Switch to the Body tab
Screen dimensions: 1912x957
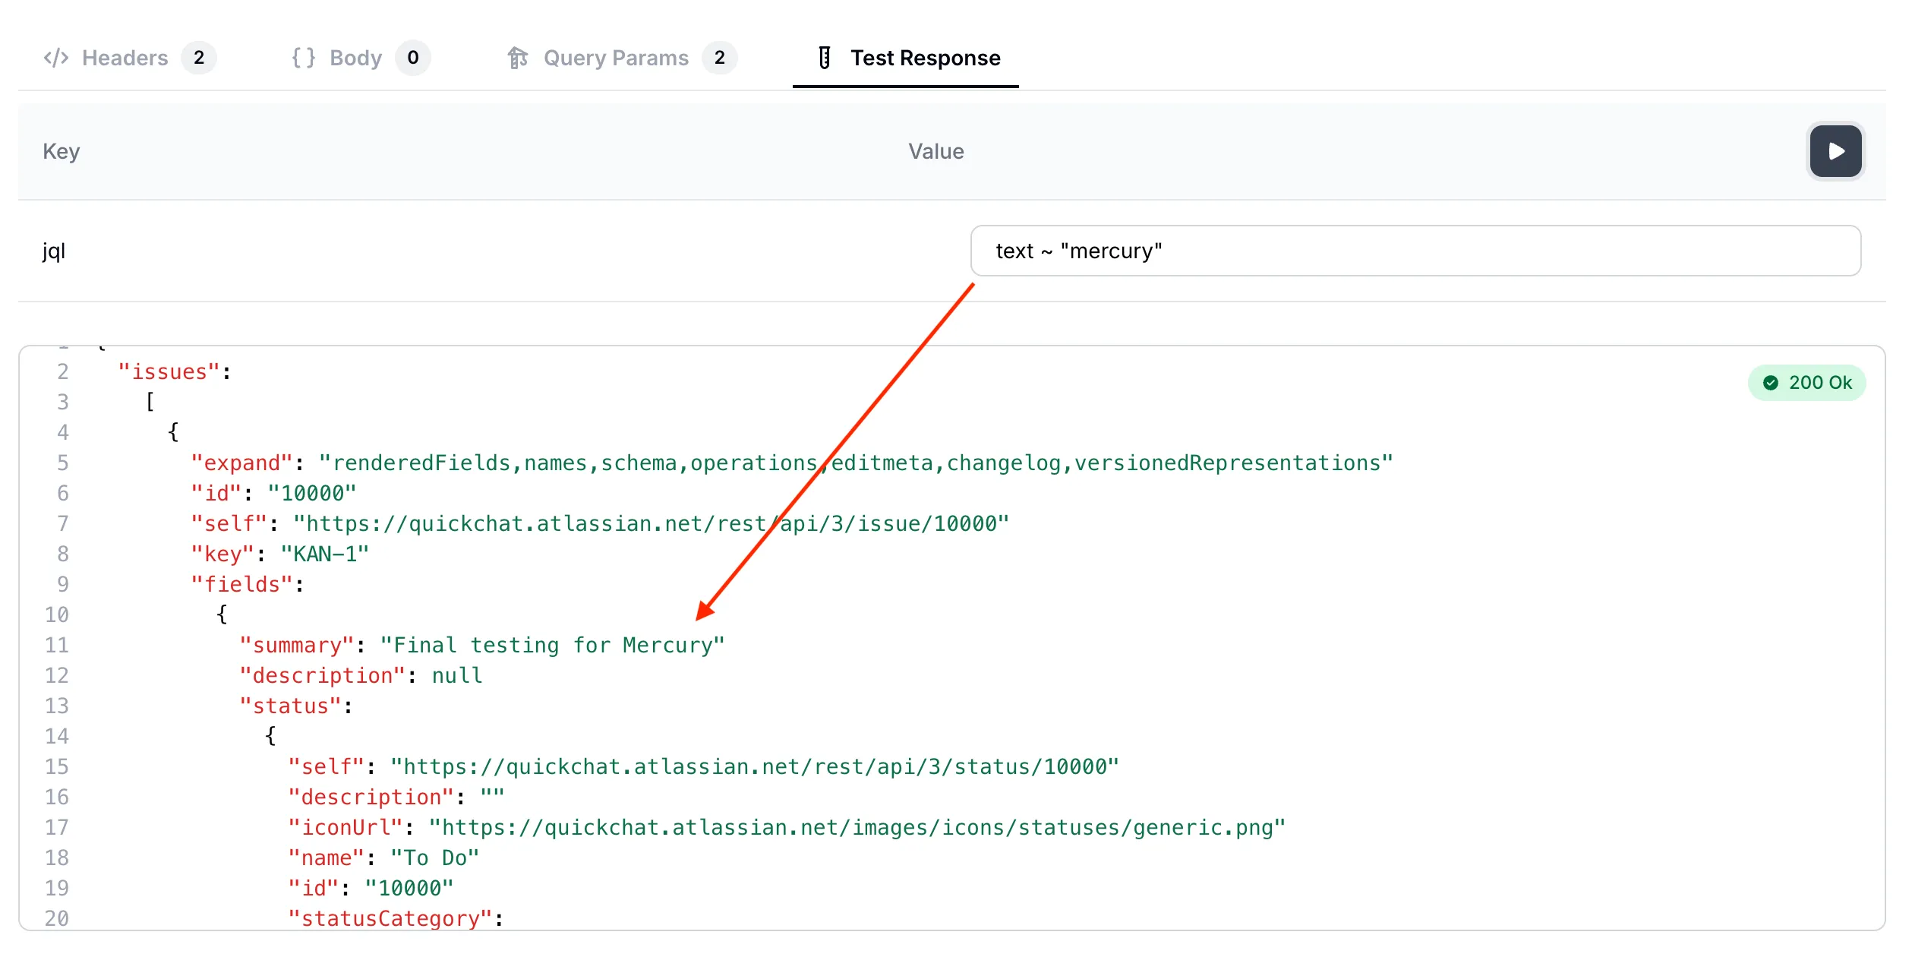[x=355, y=58]
